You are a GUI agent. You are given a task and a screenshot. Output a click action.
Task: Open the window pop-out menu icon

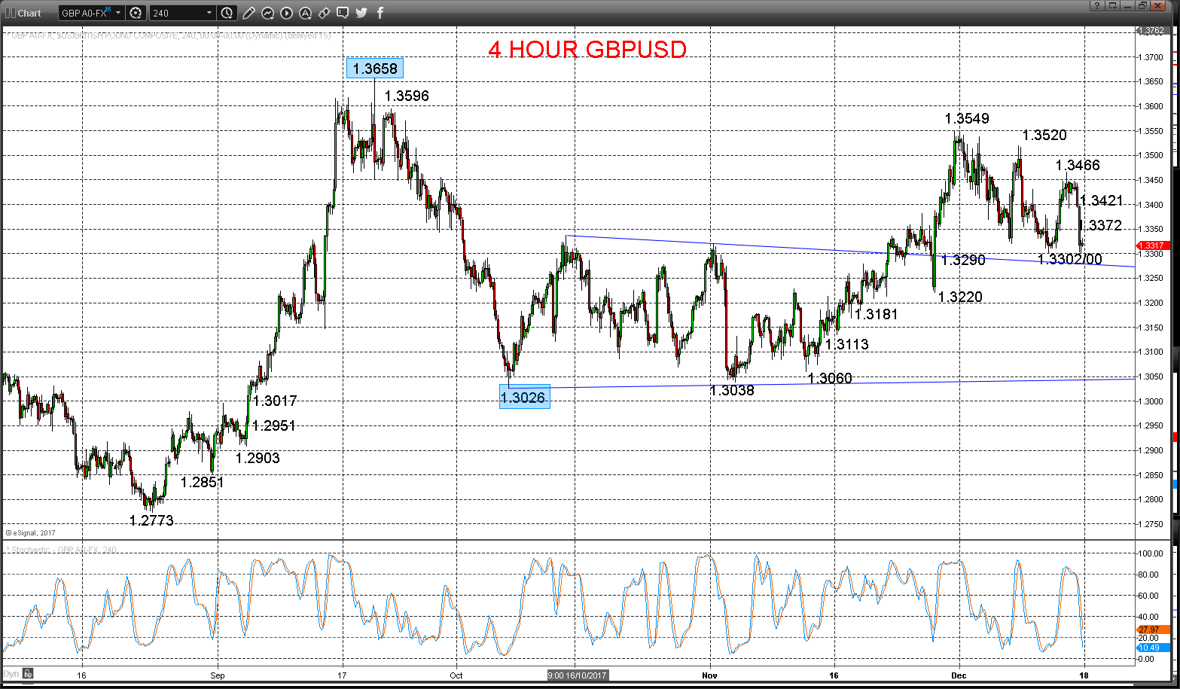point(1114,5)
